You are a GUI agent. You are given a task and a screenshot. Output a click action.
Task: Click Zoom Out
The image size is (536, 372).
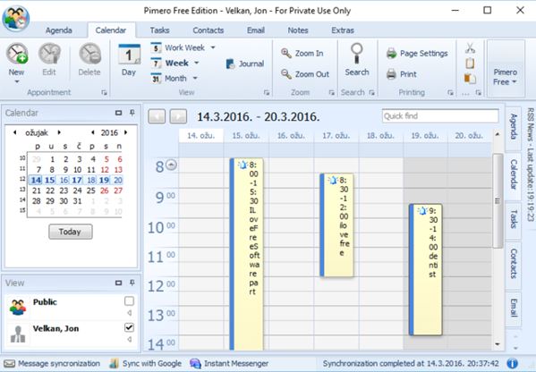[305, 74]
